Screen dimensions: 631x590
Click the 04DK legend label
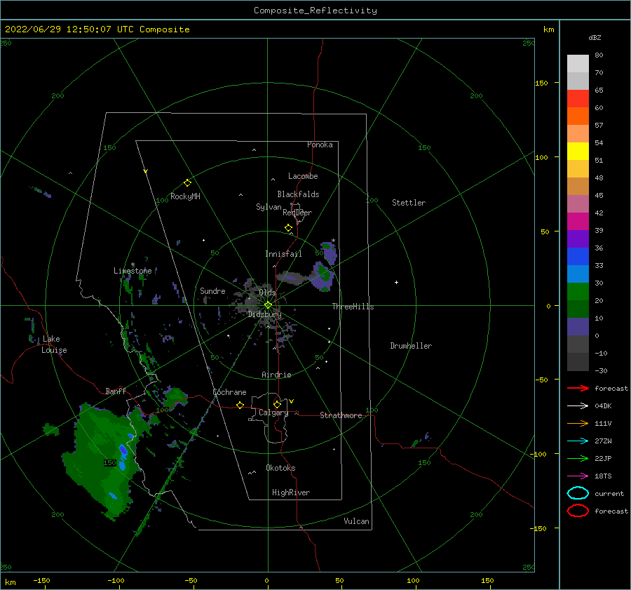point(603,406)
